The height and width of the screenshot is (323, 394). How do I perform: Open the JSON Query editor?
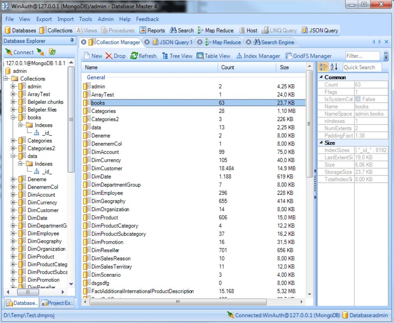pyautogui.click(x=320, y=30)
